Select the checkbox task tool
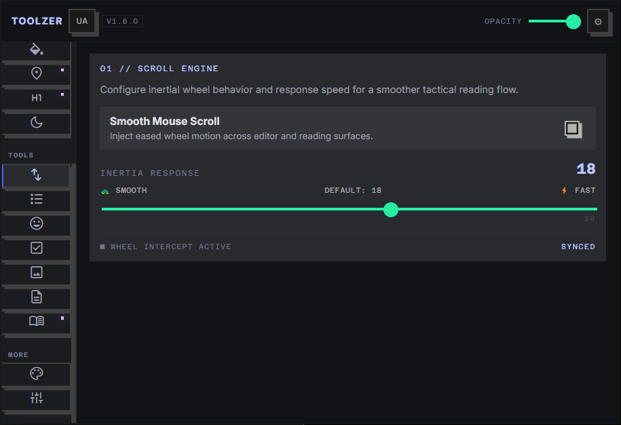This screenshot has height=425, width=621. tap(36, 248)
